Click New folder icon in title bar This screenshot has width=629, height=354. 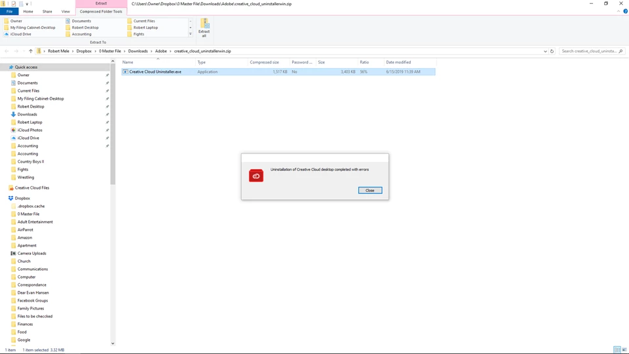click(21, 4)
